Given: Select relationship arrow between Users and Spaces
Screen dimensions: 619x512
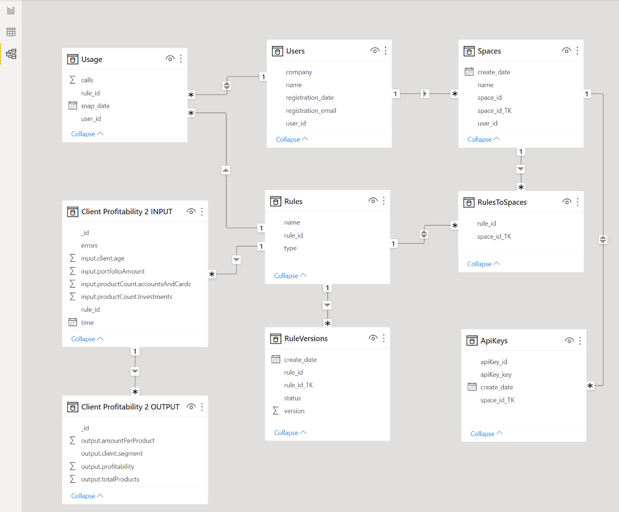Looking at the screenshot, I should pos(425,94).
